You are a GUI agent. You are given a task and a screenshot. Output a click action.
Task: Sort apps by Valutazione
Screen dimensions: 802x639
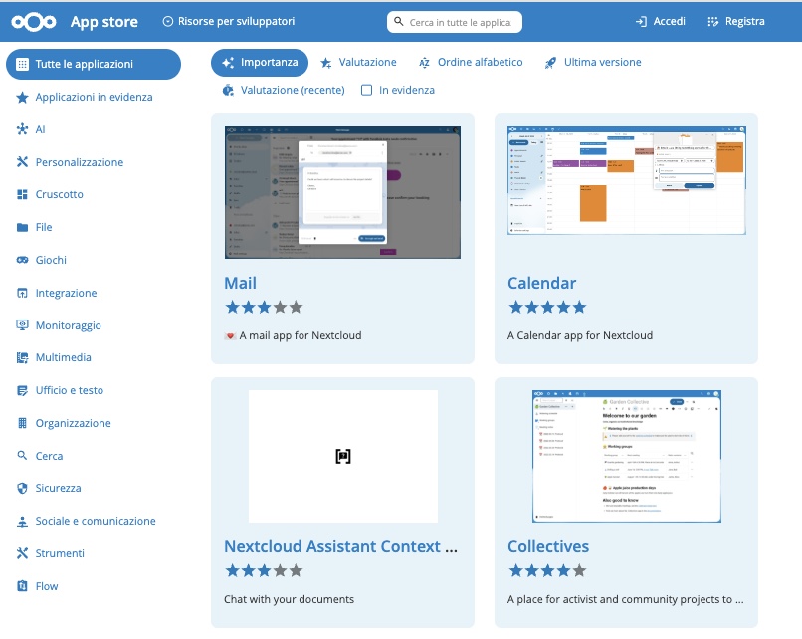click(358, 63)
